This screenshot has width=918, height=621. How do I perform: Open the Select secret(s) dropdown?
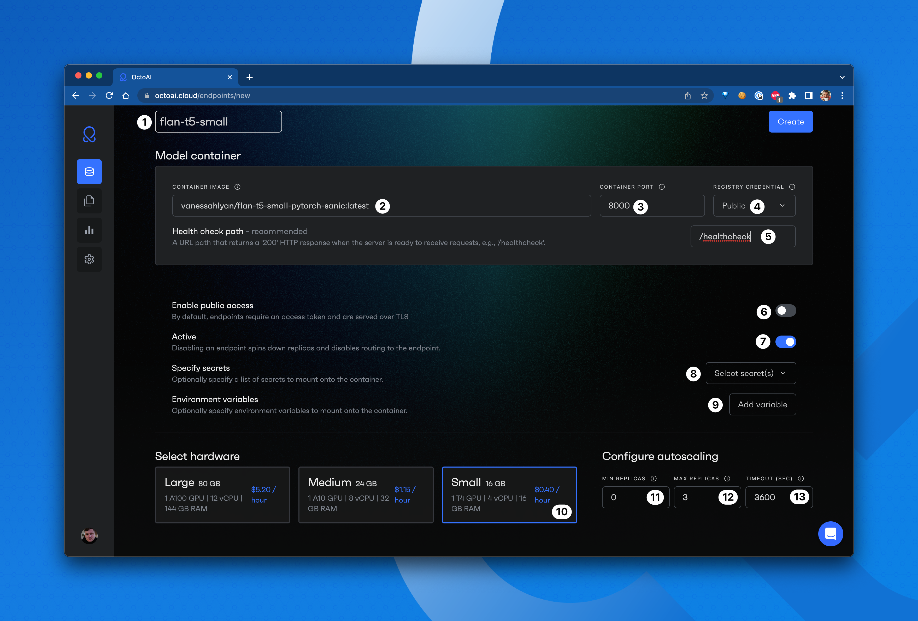point(751,373)
